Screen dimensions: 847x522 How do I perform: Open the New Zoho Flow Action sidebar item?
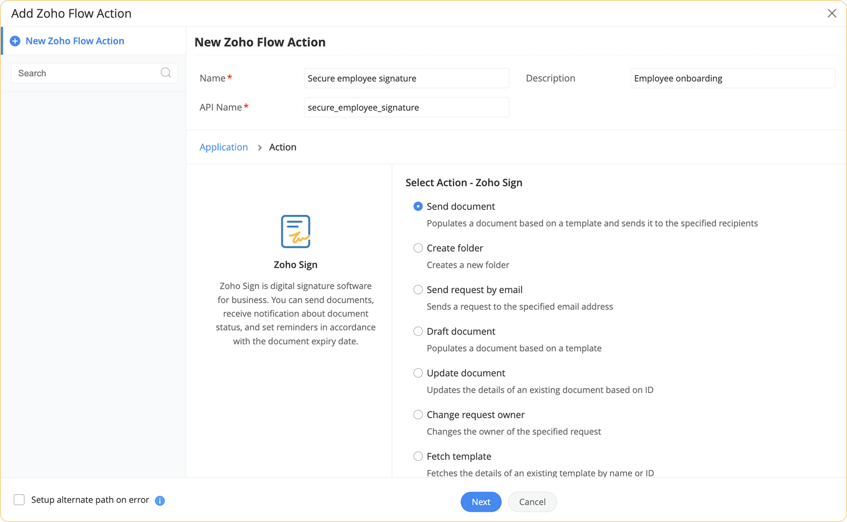click(x=75, y=41)
